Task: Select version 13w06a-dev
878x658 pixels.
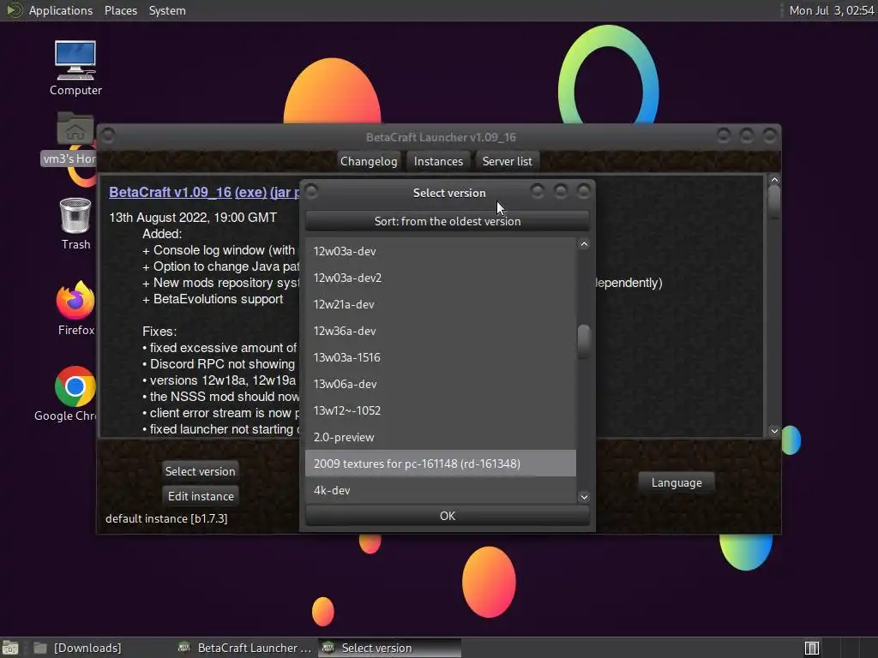Action: (x=440, y=384)
